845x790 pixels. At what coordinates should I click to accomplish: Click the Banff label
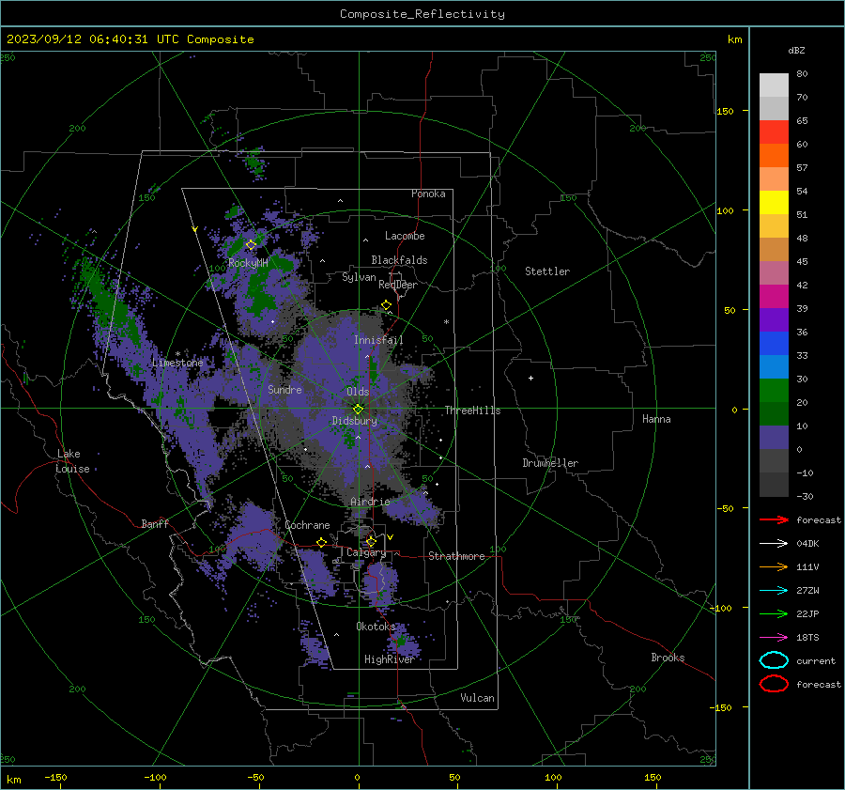click(155, 523)
